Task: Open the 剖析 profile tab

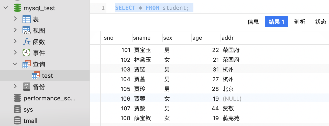Action: point(300,22)
